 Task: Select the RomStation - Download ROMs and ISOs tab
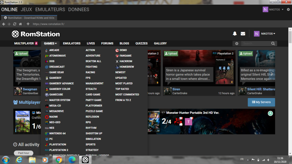(x=29, y=18)
